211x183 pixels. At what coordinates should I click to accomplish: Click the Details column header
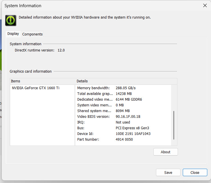click(x=82, y=81)
